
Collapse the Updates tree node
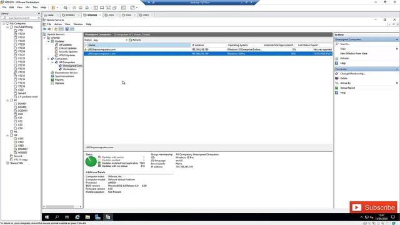tap(49, 41)
